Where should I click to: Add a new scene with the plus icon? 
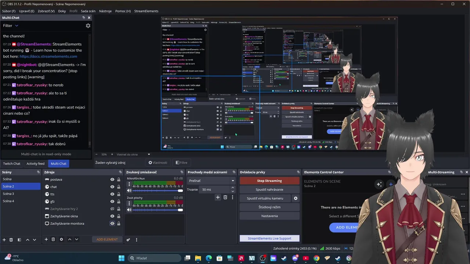pos(4,239)
